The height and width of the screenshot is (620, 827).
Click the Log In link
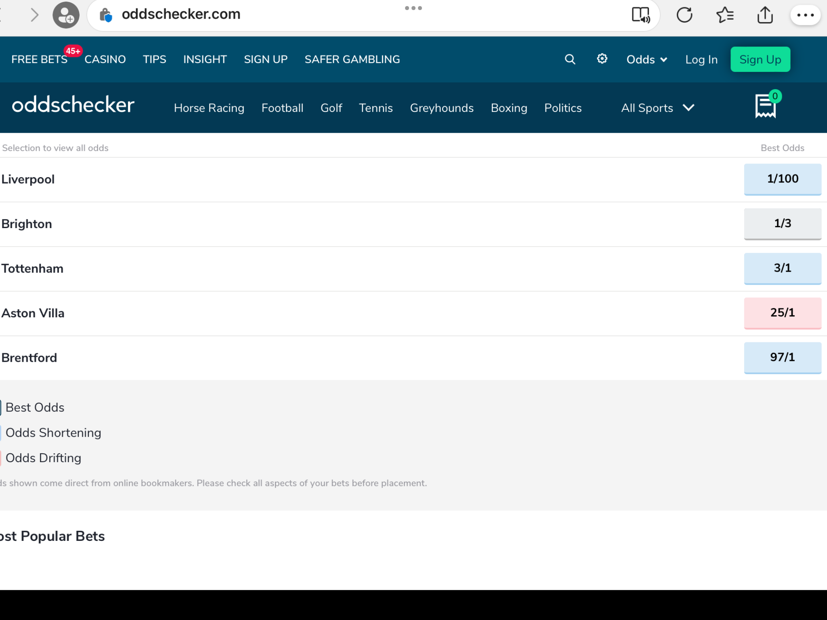coord(701,60)
